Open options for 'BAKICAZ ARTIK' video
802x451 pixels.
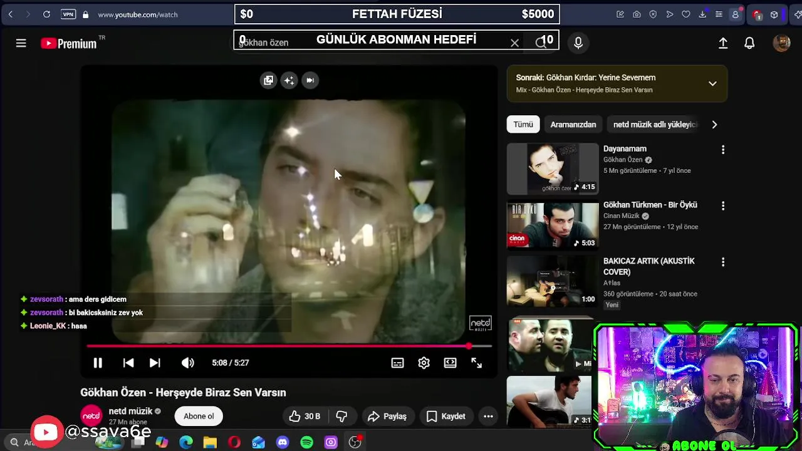point(723,262)
